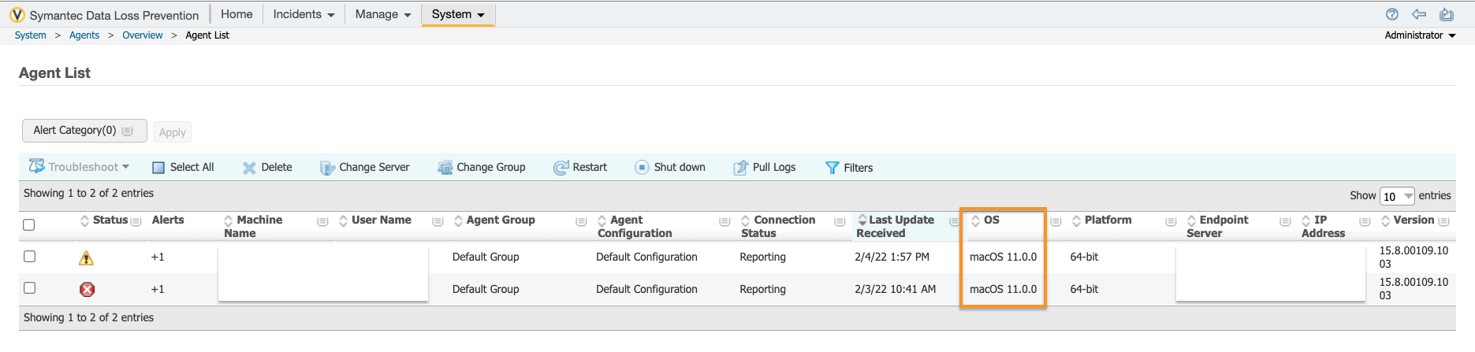
Task: Check the agent row updated 2/3/22
Action: click(x=29, y=287)
